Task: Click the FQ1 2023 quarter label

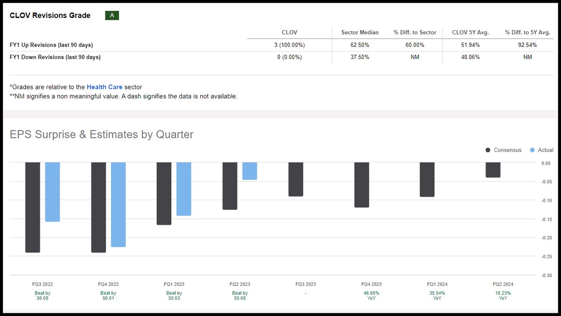Action: pyautogui.click(x=174, y=284)
